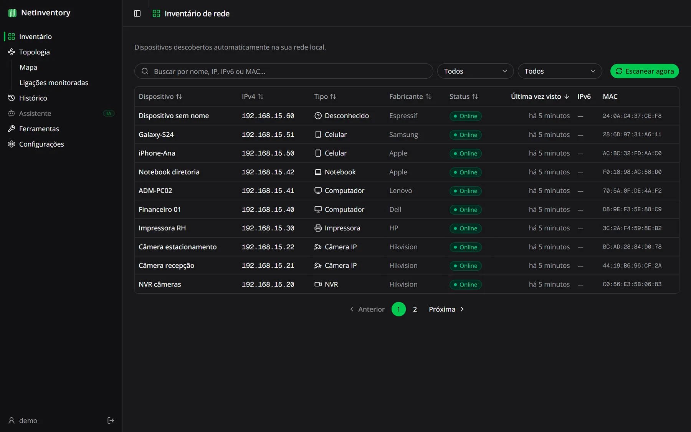Screen dimensions: 691x432
Task: Click the camera icon in Câmera estacionamento row
Action: 318,247
